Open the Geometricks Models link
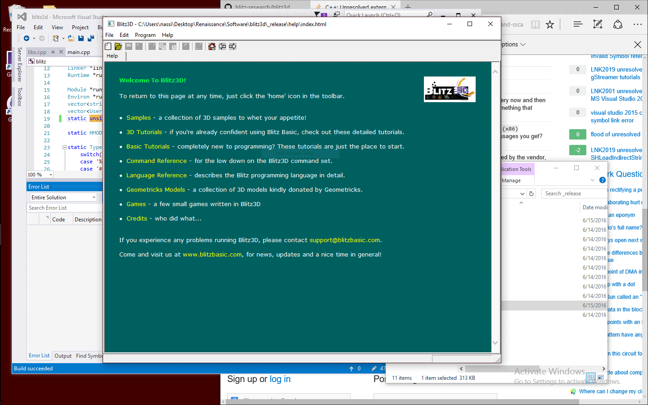 [x=156, y=190]
